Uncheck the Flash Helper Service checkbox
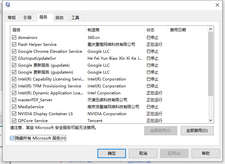Screen dimensions: 225x164 tap(14, 45)
